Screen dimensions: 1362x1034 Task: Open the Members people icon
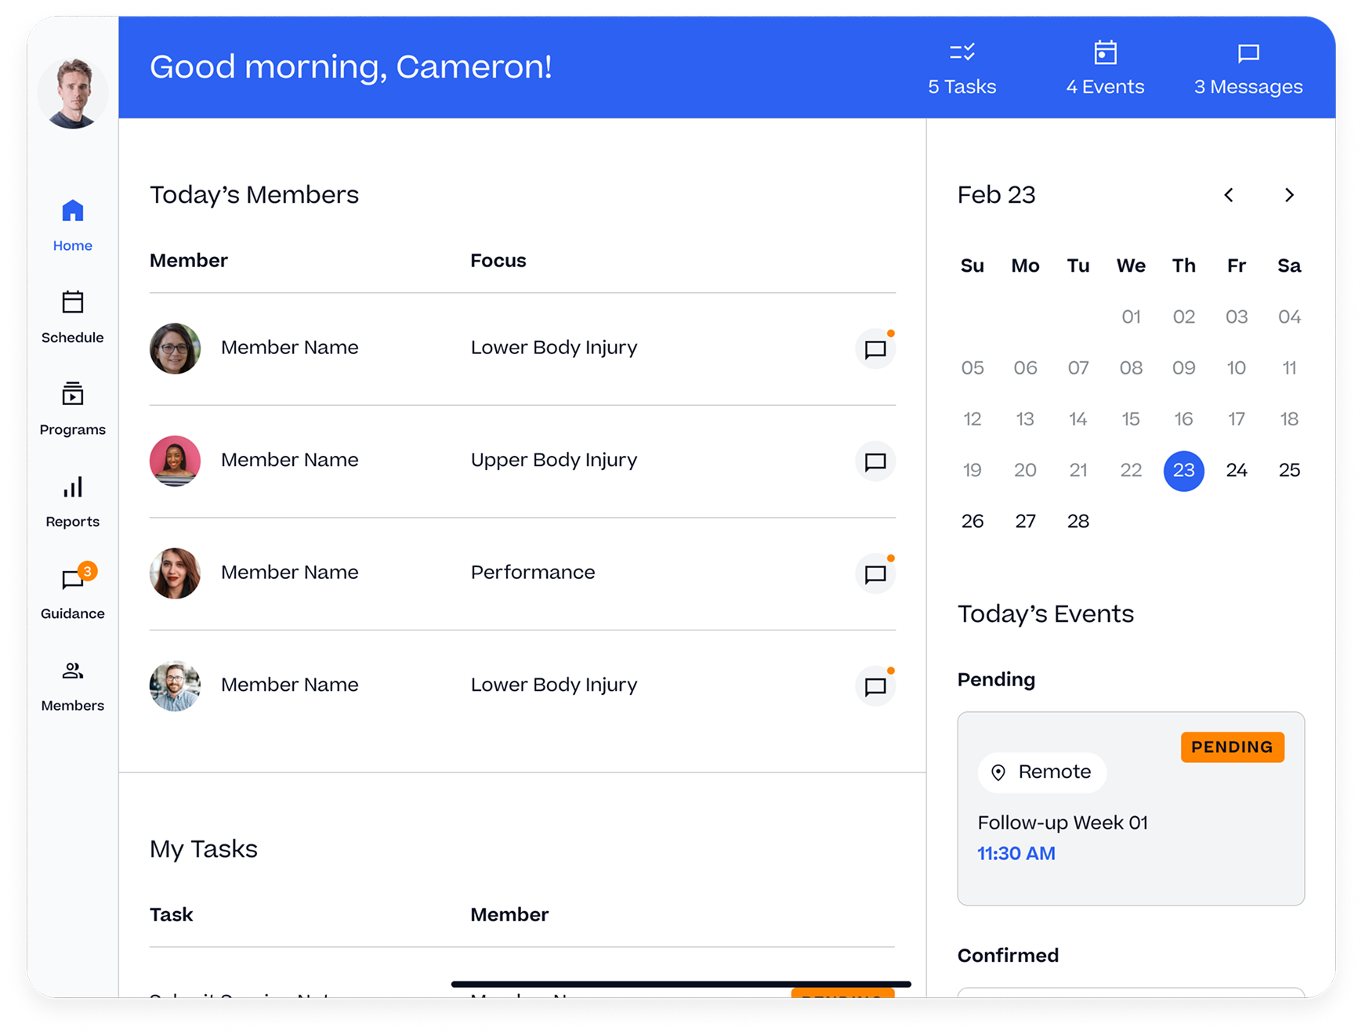coord(72,671)
